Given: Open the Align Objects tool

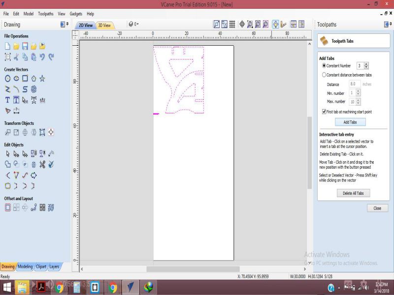Looking at the screenshot, I should pyautogui.click(x=51, y=132).
